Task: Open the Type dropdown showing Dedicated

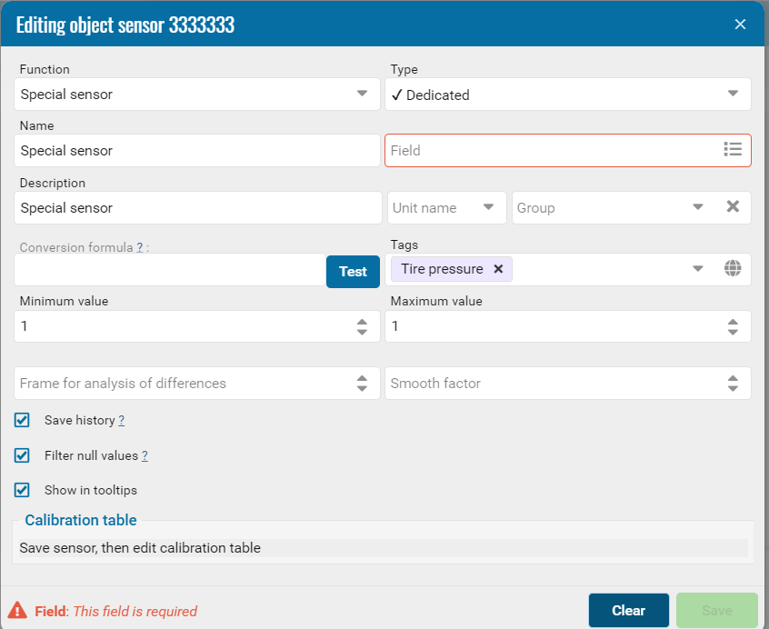Action: click(733, 94)
